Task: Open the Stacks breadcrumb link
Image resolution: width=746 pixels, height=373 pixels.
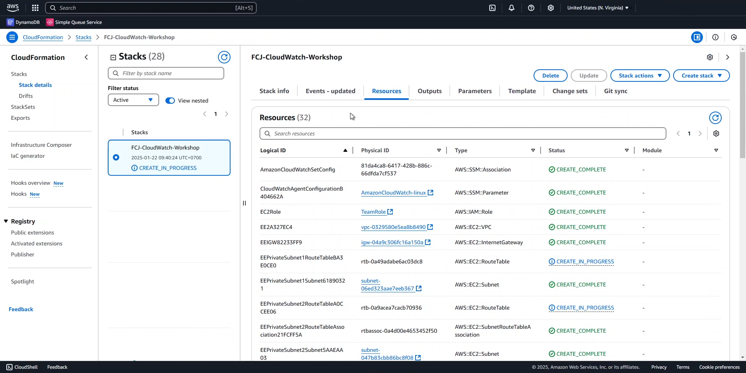Action: click(83, 37)
